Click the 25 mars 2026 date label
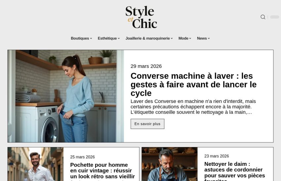Viewport: 281px width, 181px height. (82, 157)
